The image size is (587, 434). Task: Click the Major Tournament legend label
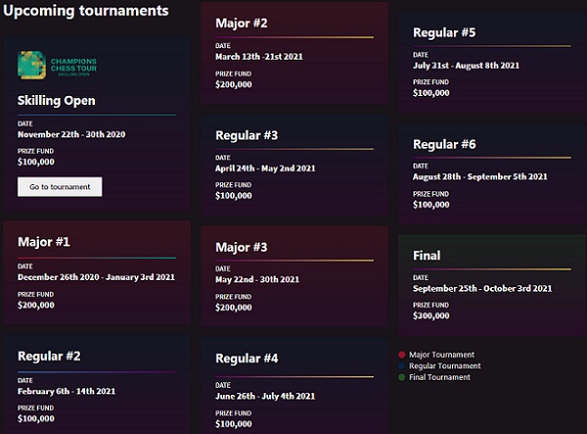442,354
